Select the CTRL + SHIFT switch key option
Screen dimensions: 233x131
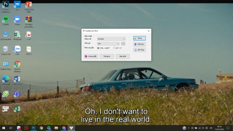103,48
